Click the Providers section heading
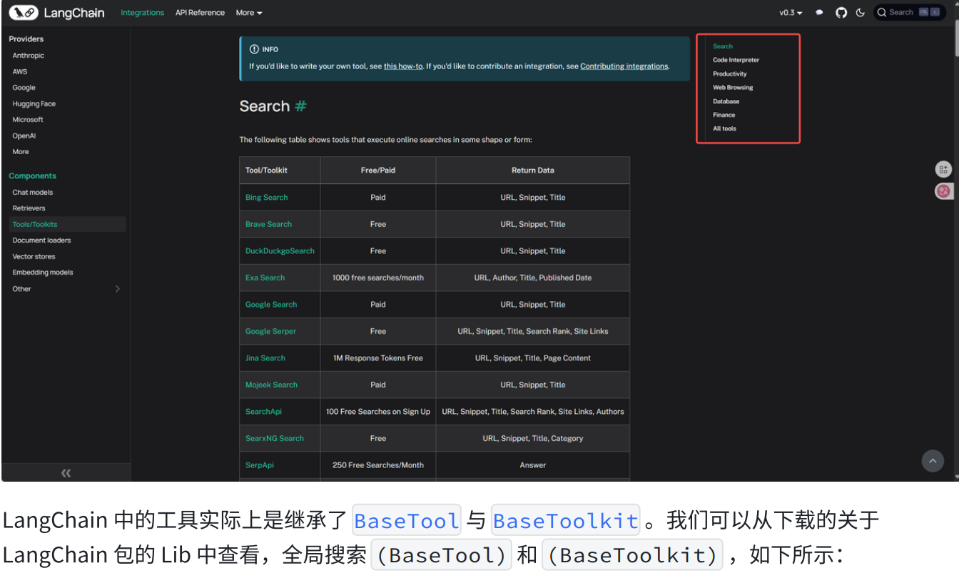The image size is (959, 578). tap(26, 39)
